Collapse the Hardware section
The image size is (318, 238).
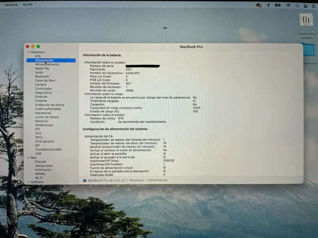click(28, 52)
